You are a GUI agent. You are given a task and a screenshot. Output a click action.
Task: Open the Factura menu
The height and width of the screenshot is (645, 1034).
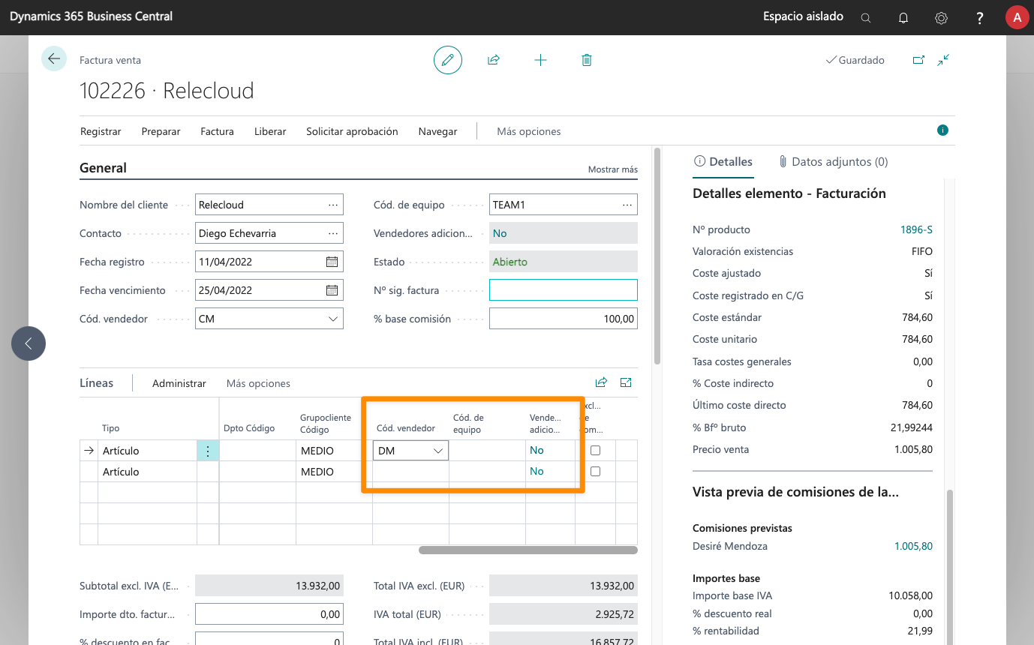pos(217,131)
